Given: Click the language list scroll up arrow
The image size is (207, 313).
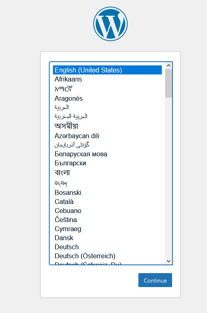Looking at the screenshot, I should (x=168, y=65).
